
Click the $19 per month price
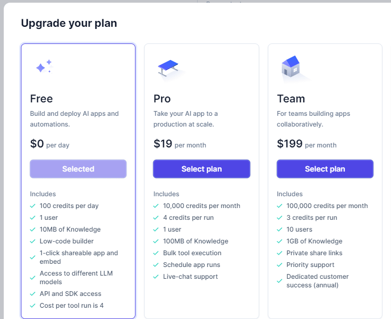179,144
